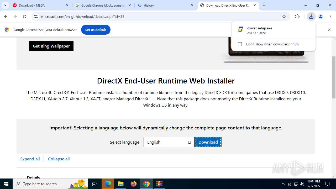This screenshot has width=336, height=189.
Task: Open a new tab with plus button
Action: pyautogui.click(x=264, y=5)
